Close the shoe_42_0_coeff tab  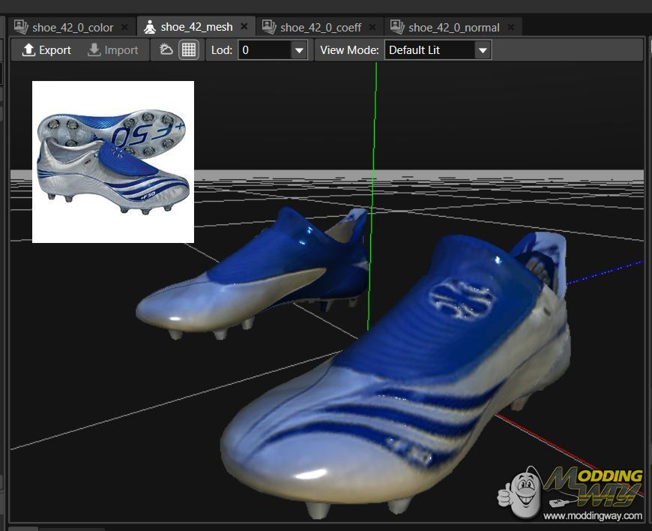(x=372, y=27)
